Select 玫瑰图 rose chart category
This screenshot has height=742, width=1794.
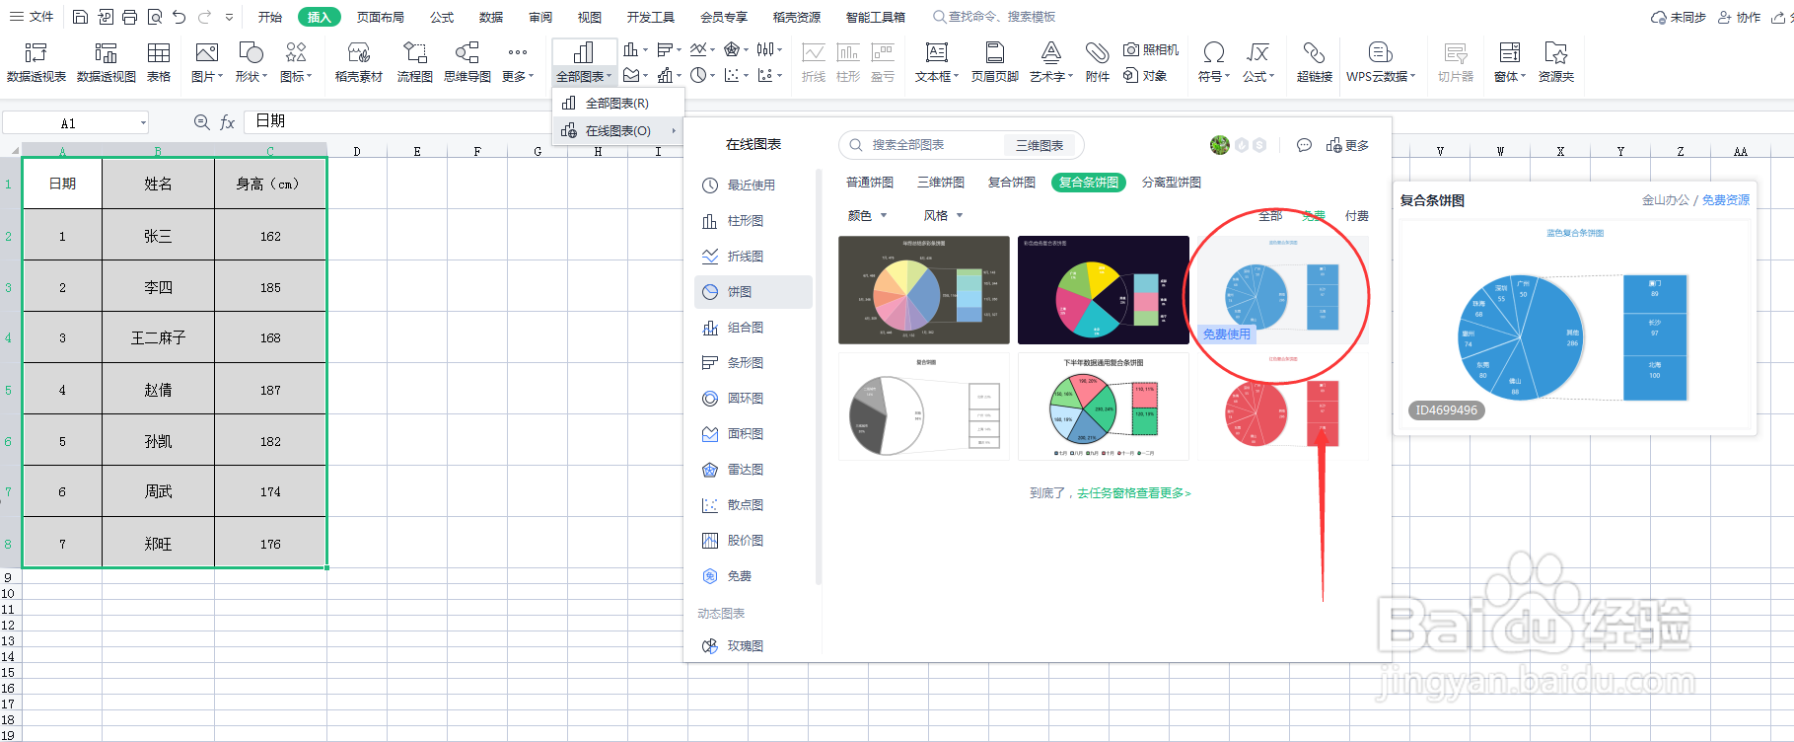753,646
